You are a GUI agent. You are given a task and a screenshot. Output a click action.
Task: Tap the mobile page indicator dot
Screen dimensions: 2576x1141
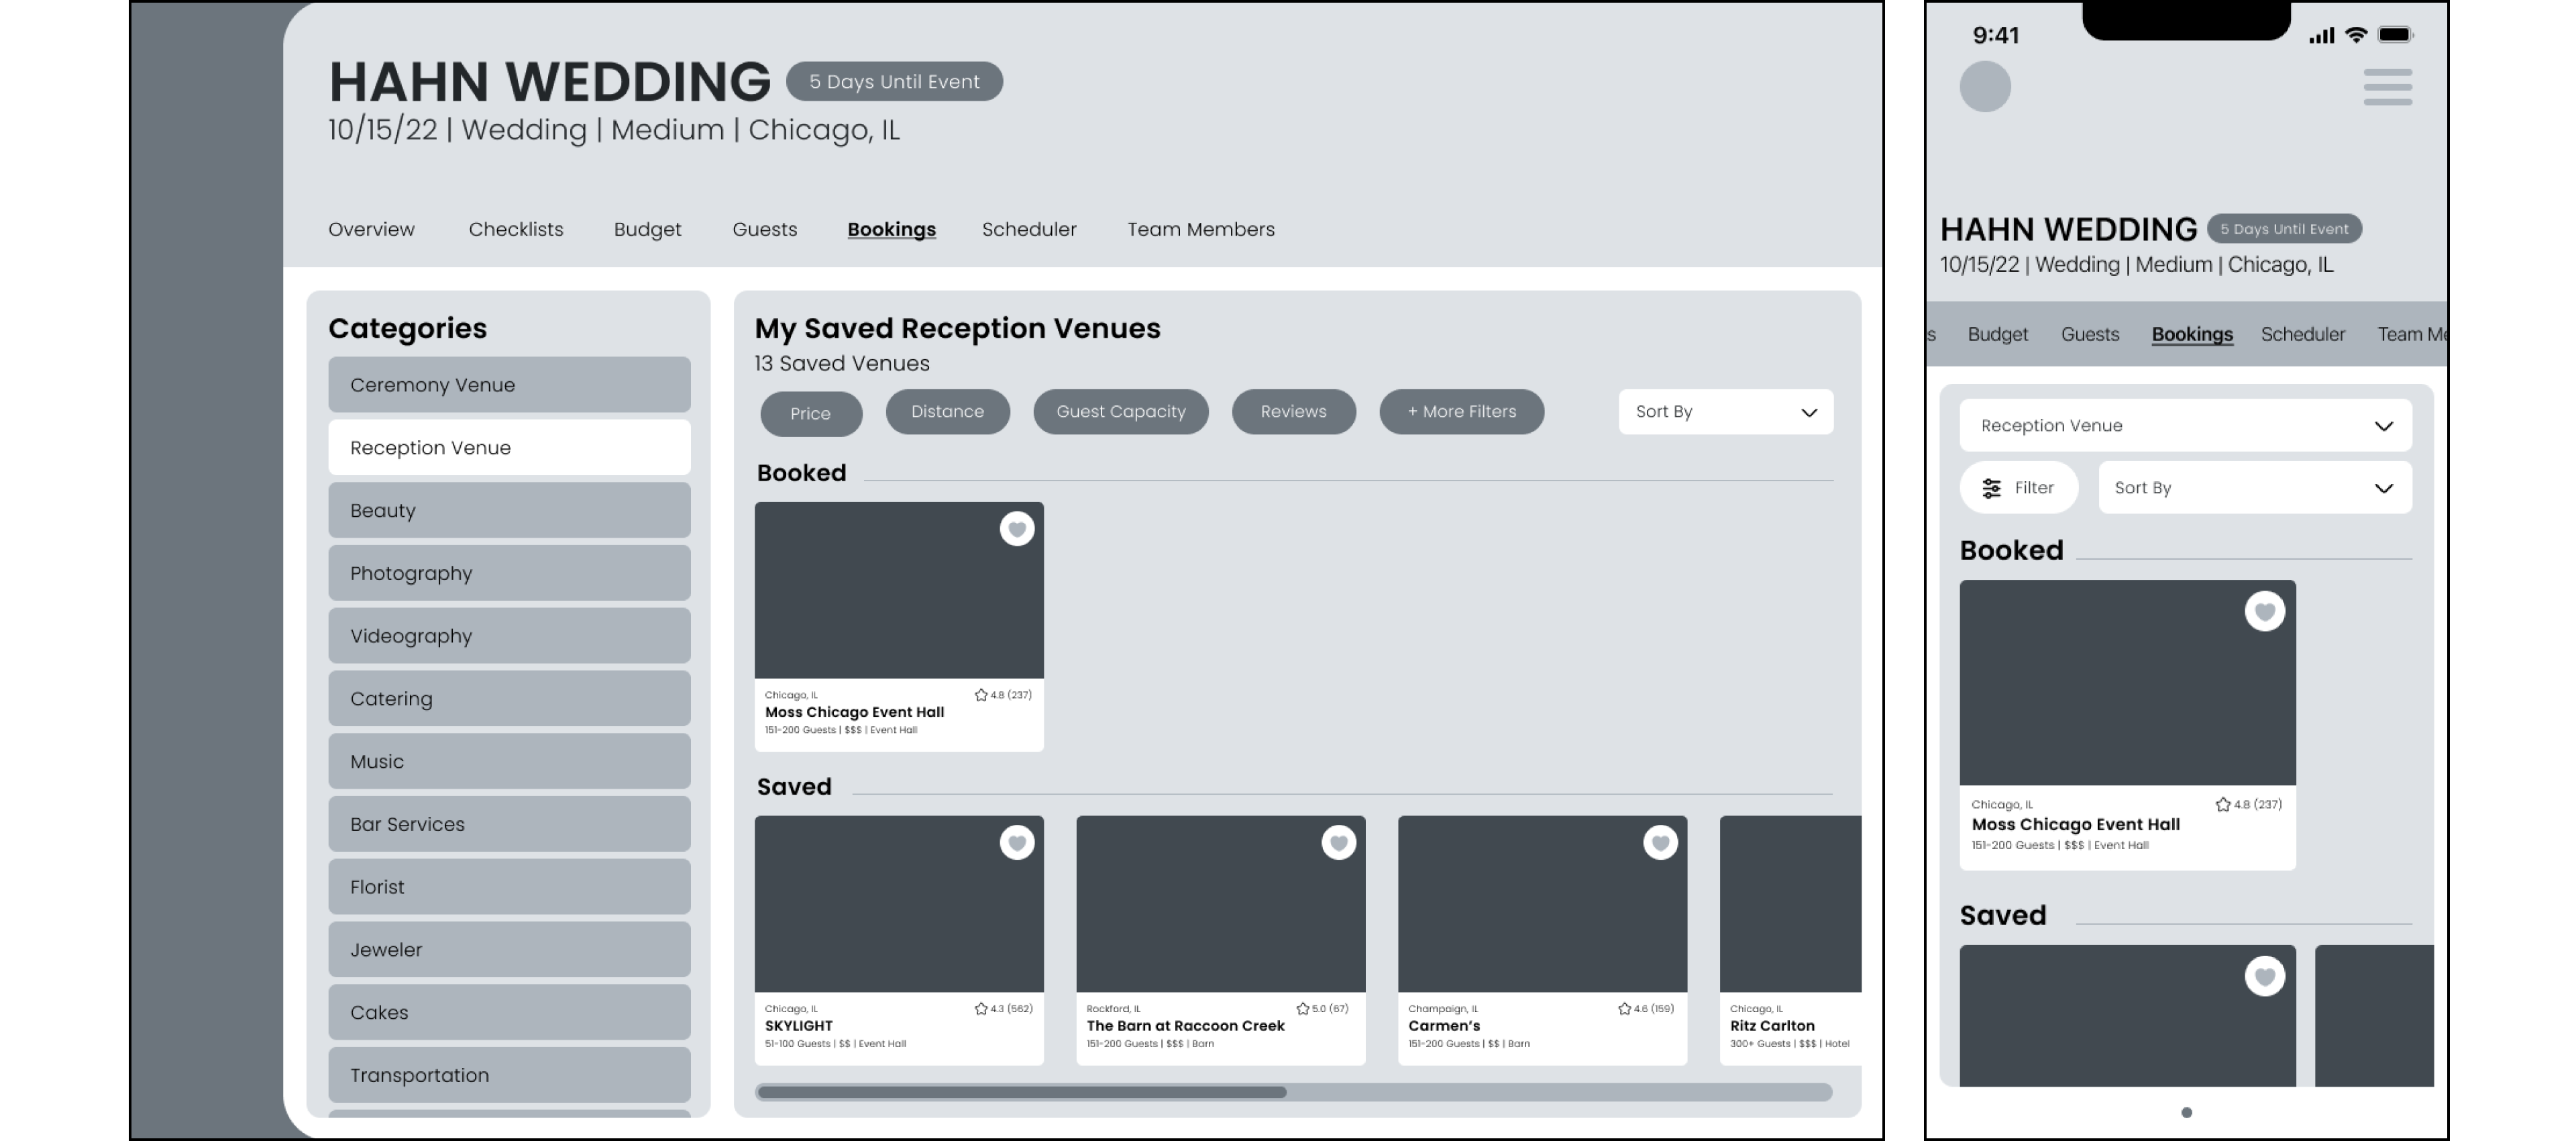click(x=2186, y=1113)
